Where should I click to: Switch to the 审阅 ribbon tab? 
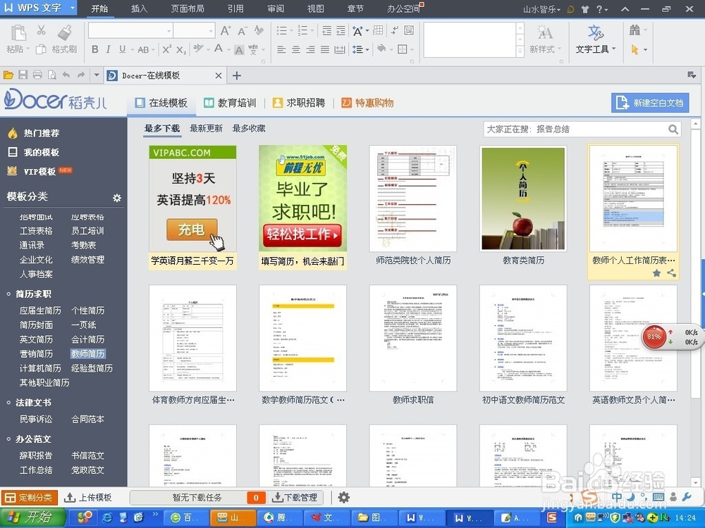click(x=276, y=9)
